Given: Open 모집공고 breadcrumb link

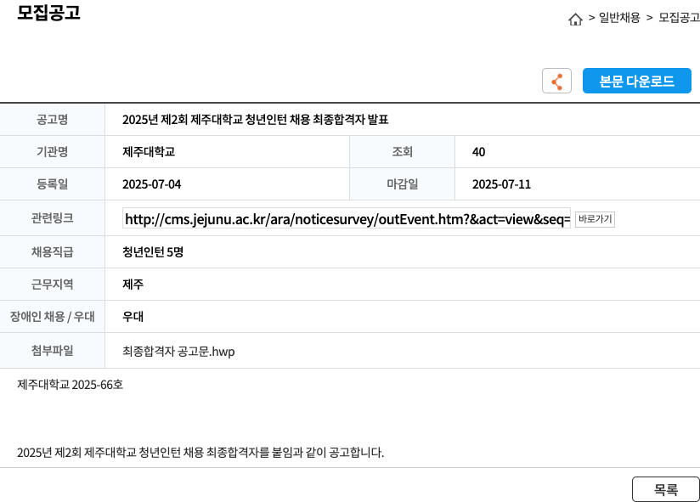Looking at the screenshot, I should click(x=679, y=17).
